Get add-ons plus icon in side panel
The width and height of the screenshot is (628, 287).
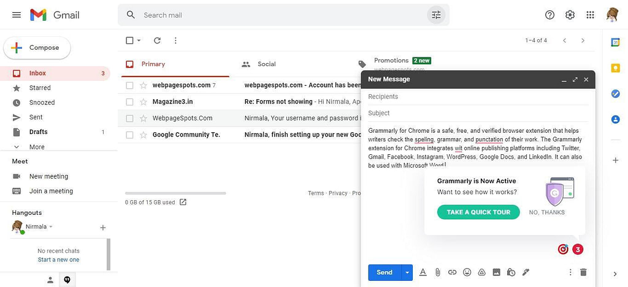[x=615, y=160]
